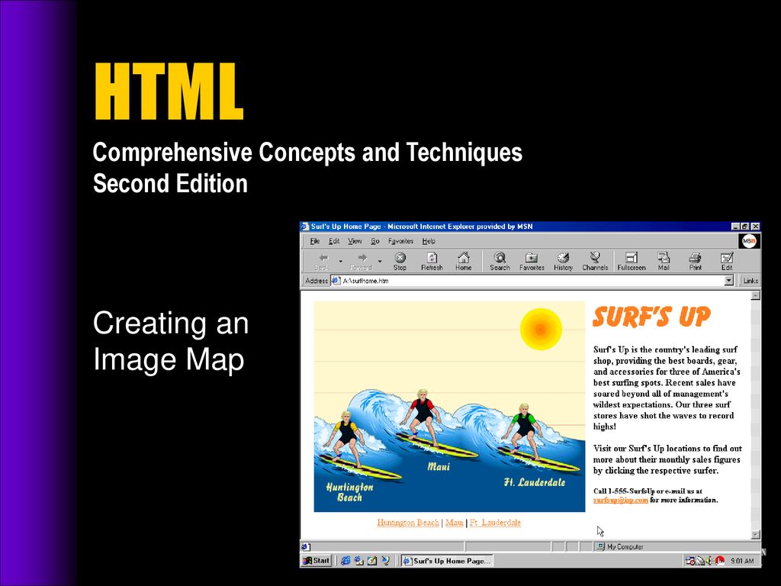Screen dimensions: 781x586
Task: Open the Favorites menu
Action: pyautogui.click(x=400, y=241)
